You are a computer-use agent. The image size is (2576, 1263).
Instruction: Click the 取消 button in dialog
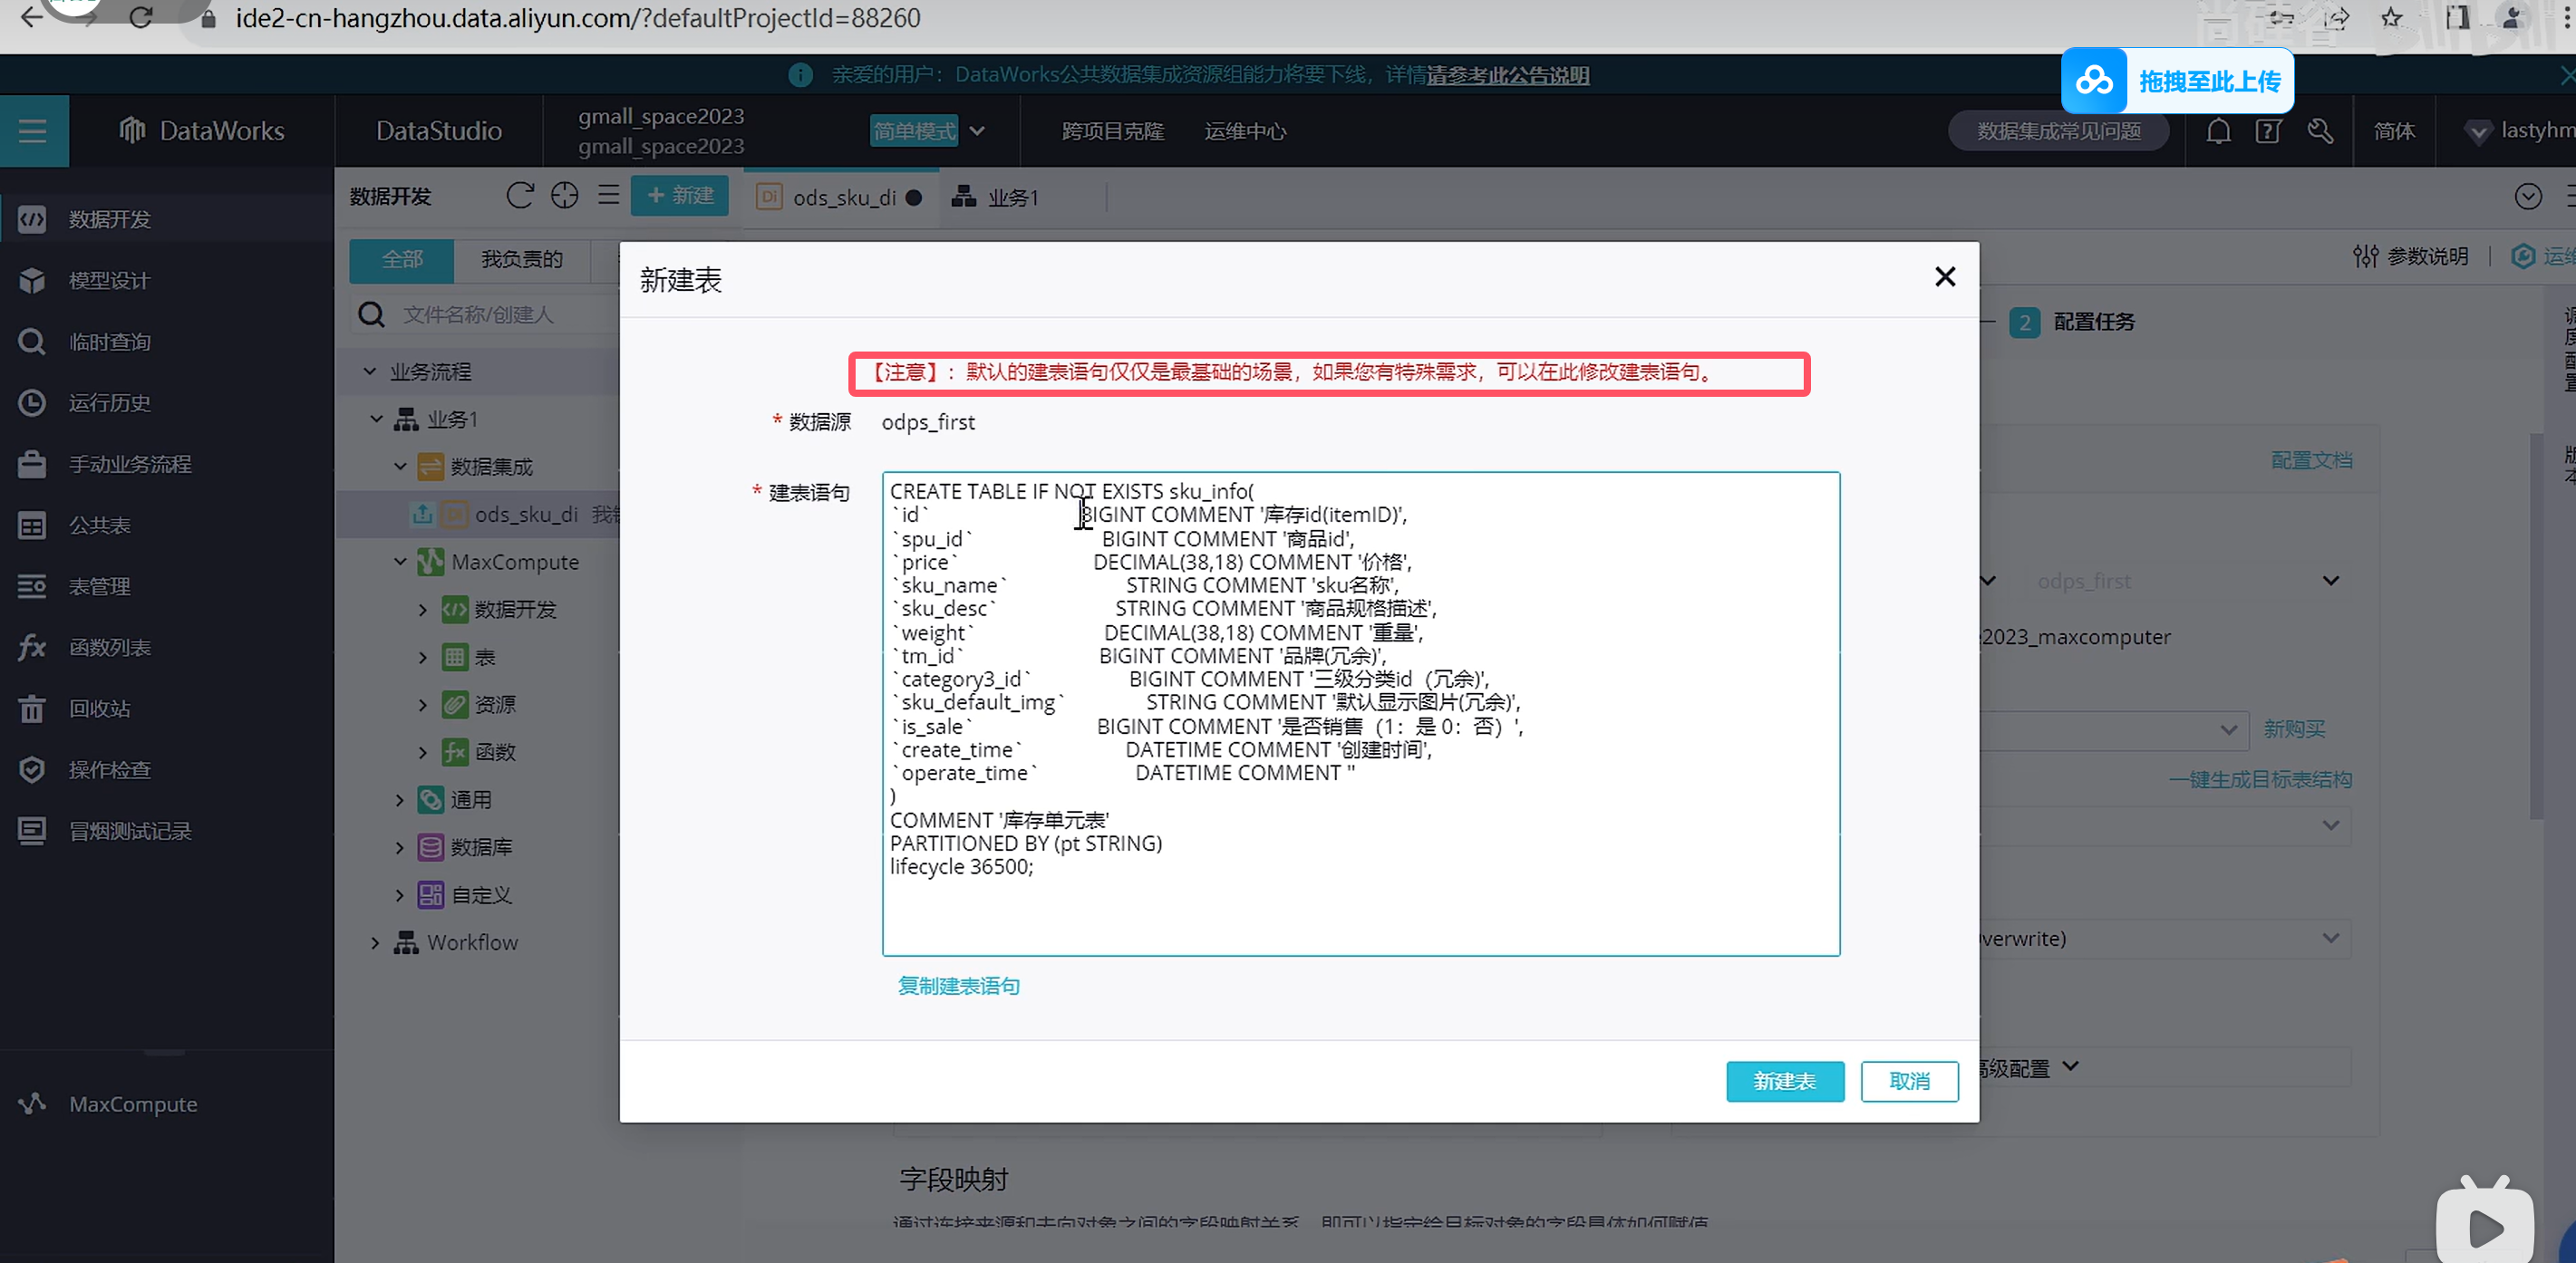point(1908,1081)
